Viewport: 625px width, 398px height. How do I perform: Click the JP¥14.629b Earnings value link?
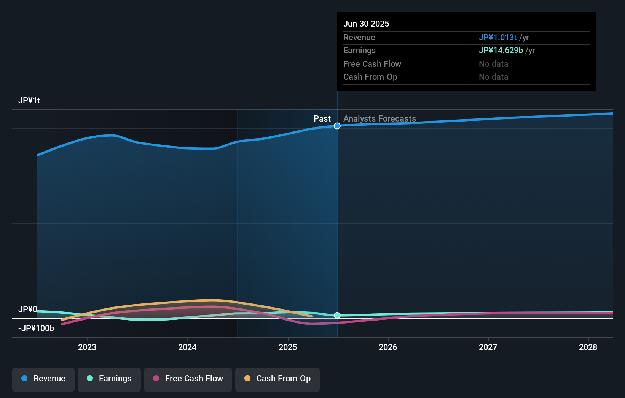click(501, 50)
